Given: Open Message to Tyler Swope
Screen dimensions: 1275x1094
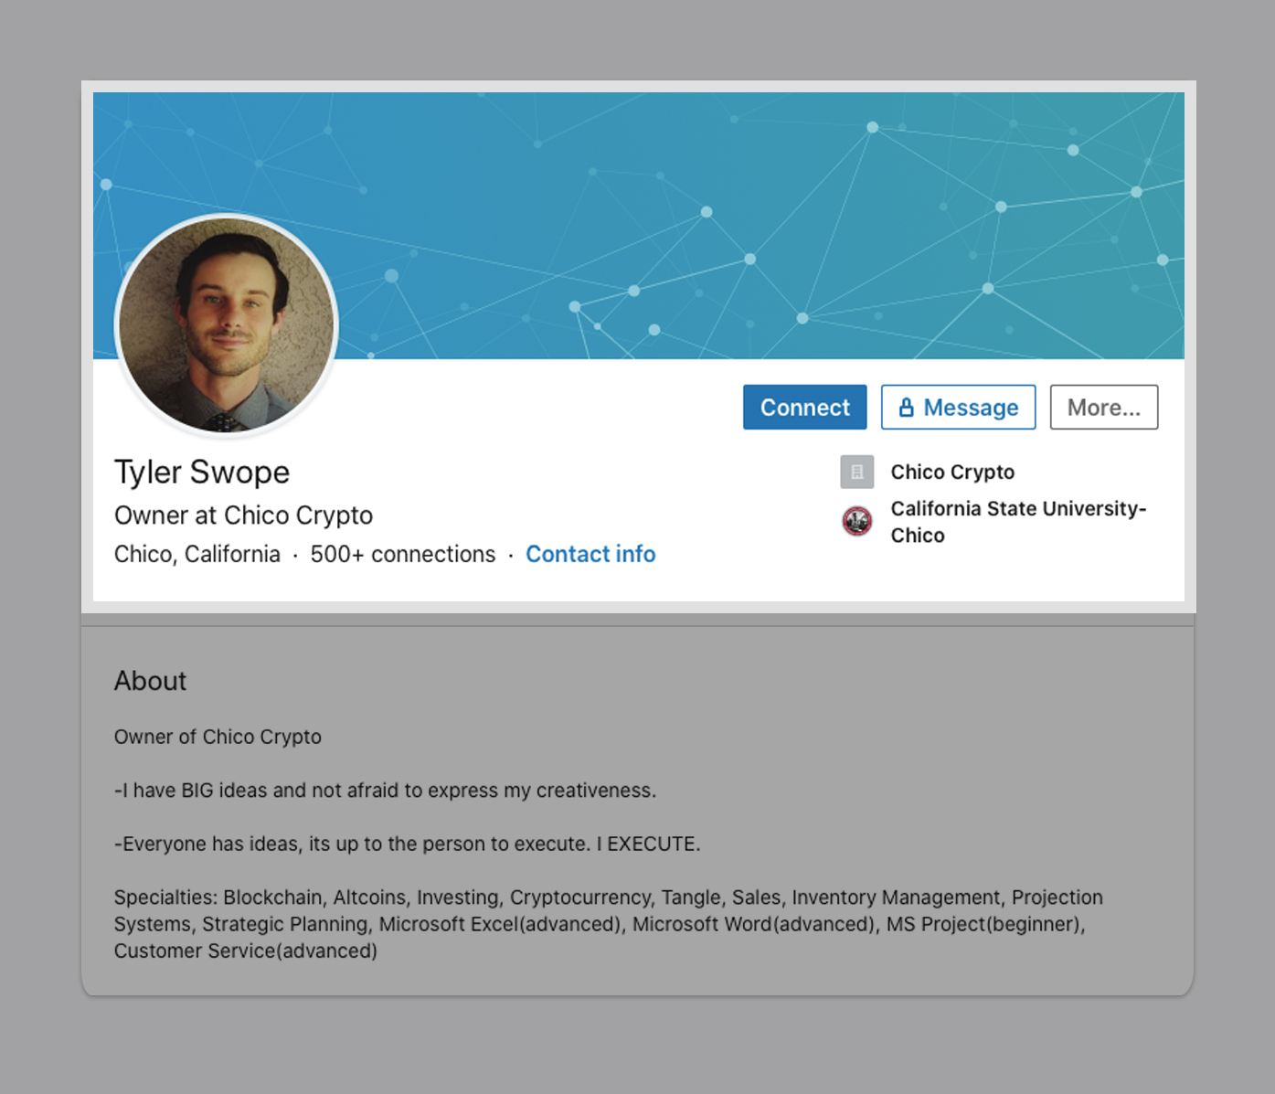Looking at the screenshot, I should [958, 407].
